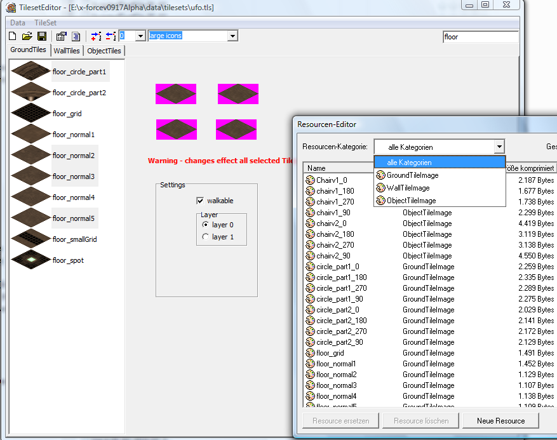Select the layer 0 radio button
557x440 pixels.
tap(205, 225)
